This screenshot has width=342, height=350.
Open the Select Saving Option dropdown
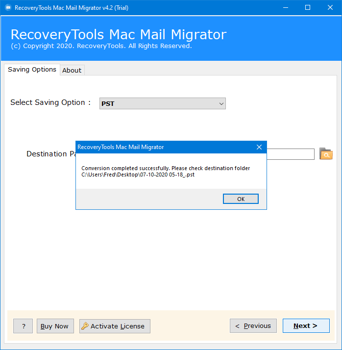click(x=162, y=103)
